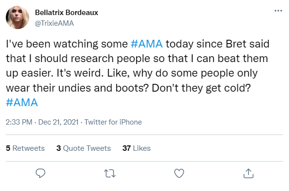Screen dimensions: 289x191
Task: View the 3 Quote Tweets list
Action: (x=83, y=148)
